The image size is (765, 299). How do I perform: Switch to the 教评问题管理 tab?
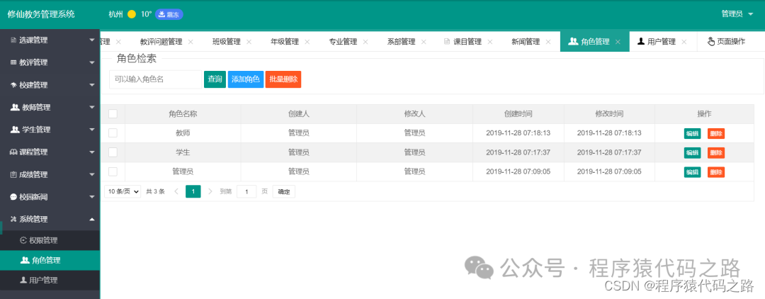click(x=161, y=42)
